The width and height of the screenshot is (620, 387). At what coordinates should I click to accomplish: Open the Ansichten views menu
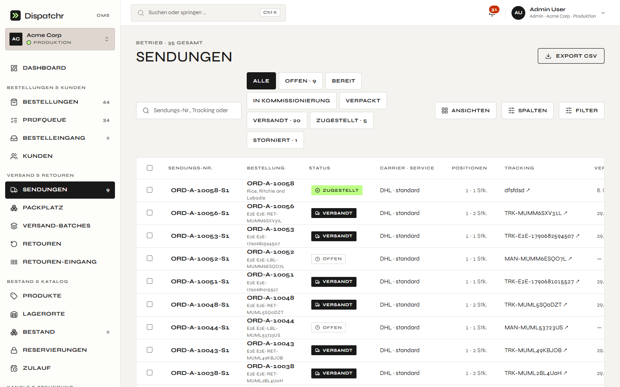[465, 111]
